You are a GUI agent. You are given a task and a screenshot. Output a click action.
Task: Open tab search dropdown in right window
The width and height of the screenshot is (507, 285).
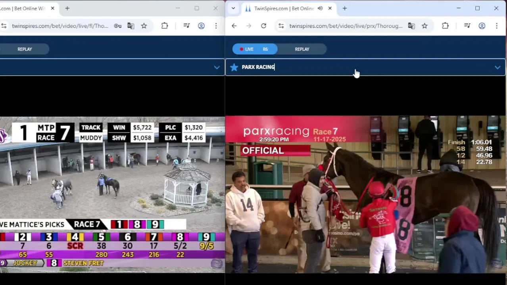point(233,8)
